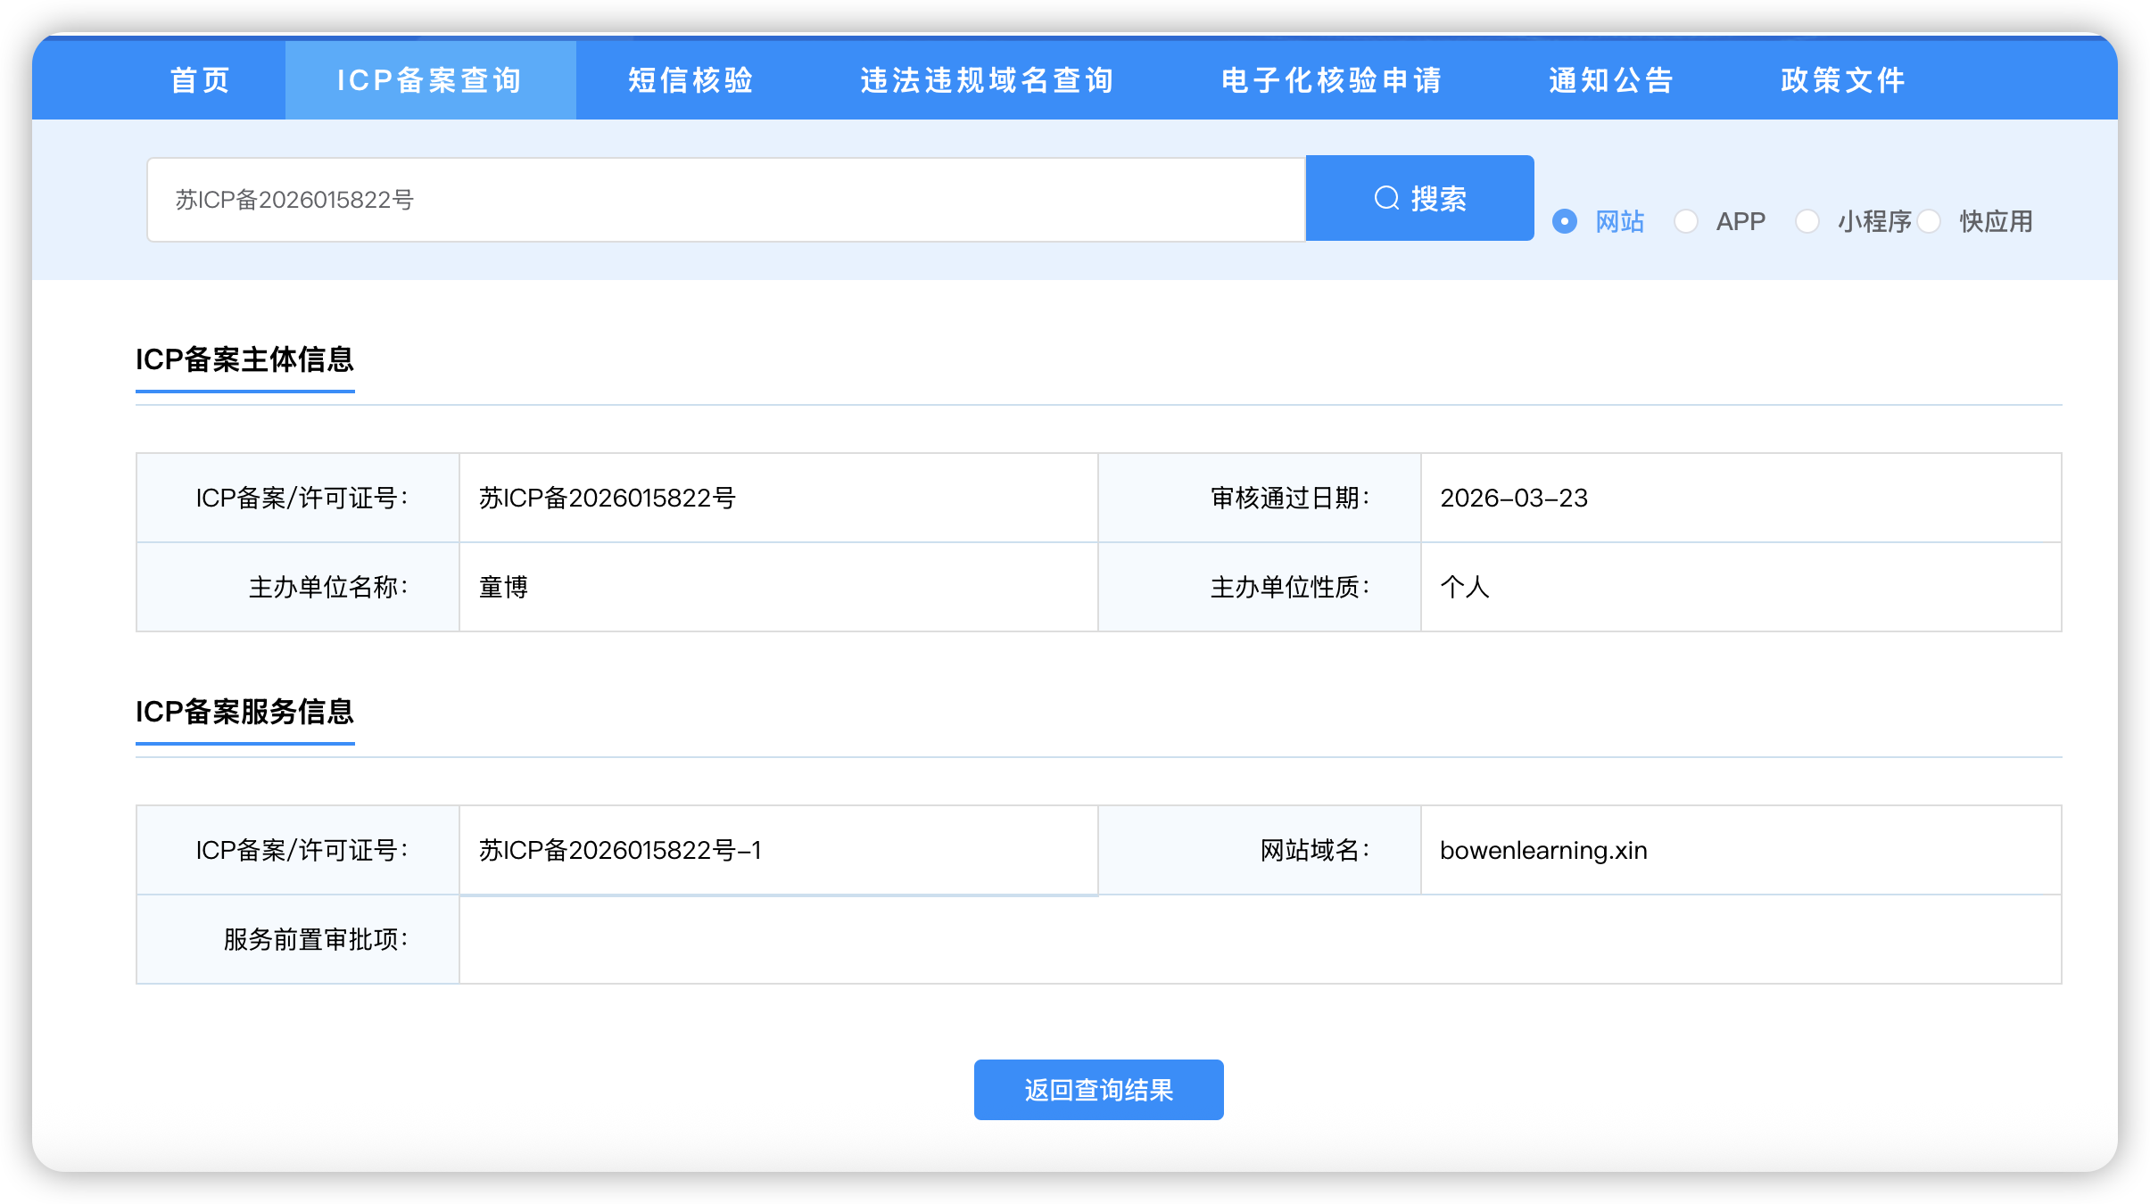This screenshot has height=1204, width=2150.
Task: Go to 短信核验 tab
Action: 691,80
